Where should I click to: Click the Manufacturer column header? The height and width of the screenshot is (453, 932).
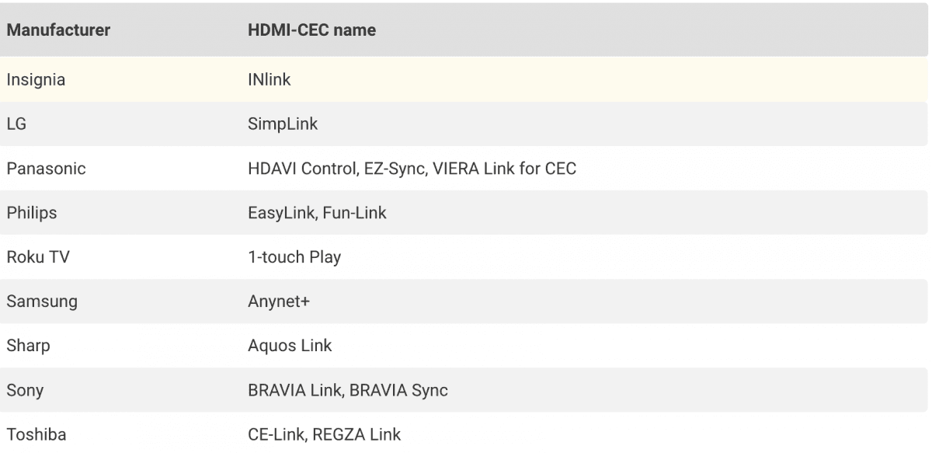pyautogui.click(x=58, y=31)
